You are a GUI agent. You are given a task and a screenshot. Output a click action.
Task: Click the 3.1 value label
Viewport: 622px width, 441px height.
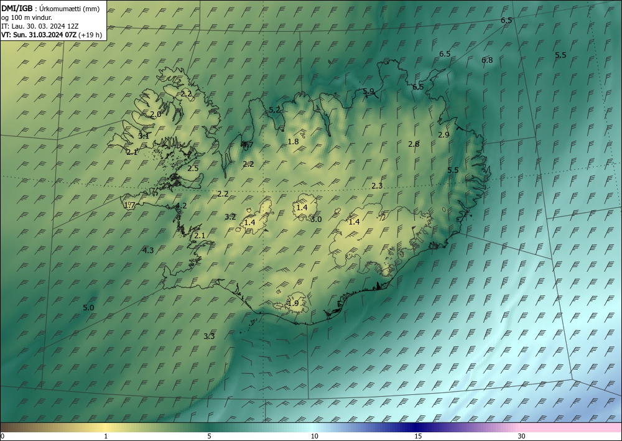pos(144,136)
